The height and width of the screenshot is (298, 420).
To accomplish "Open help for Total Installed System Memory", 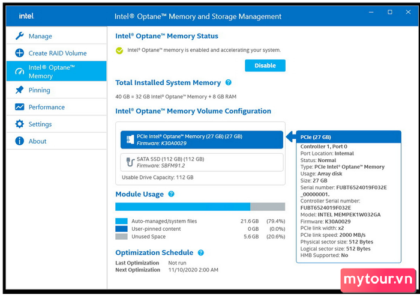I will [228, 83].
